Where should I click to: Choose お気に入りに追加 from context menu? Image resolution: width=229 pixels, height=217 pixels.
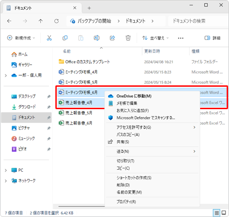point(152,111)
